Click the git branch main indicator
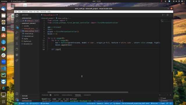 click(22, 104)
